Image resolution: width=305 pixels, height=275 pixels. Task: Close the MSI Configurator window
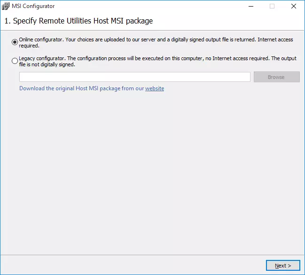(x=294, y=6)
